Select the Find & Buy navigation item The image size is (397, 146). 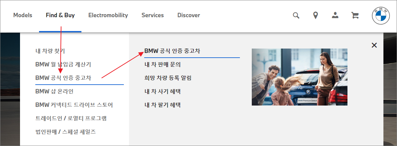tap(60, 16)
